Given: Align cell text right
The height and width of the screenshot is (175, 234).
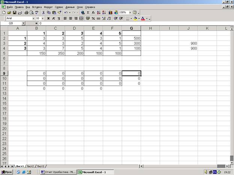Looking at the screenshot, I should coord(76,18).
